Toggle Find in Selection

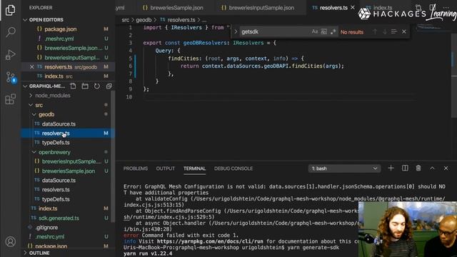(393, 31)
